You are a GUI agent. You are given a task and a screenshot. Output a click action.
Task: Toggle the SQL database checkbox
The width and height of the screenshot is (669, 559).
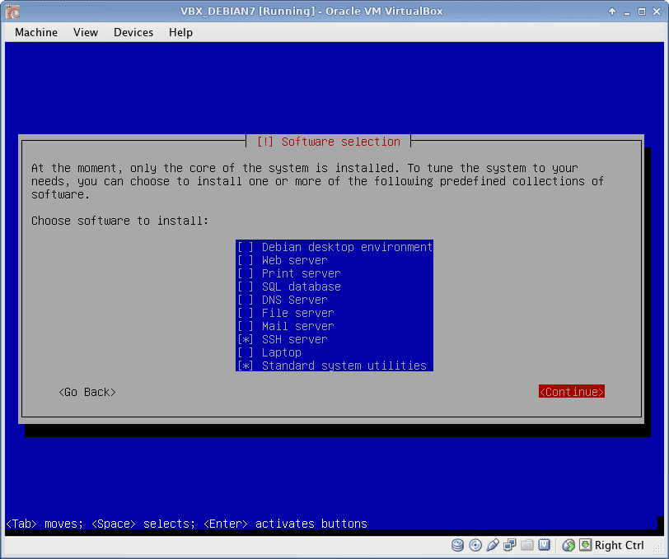(x=246, y=286)
